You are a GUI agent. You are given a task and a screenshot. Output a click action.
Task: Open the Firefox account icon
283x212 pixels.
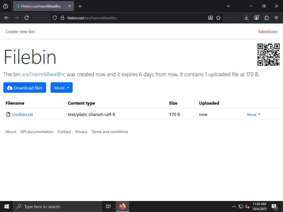coord(256,18)
